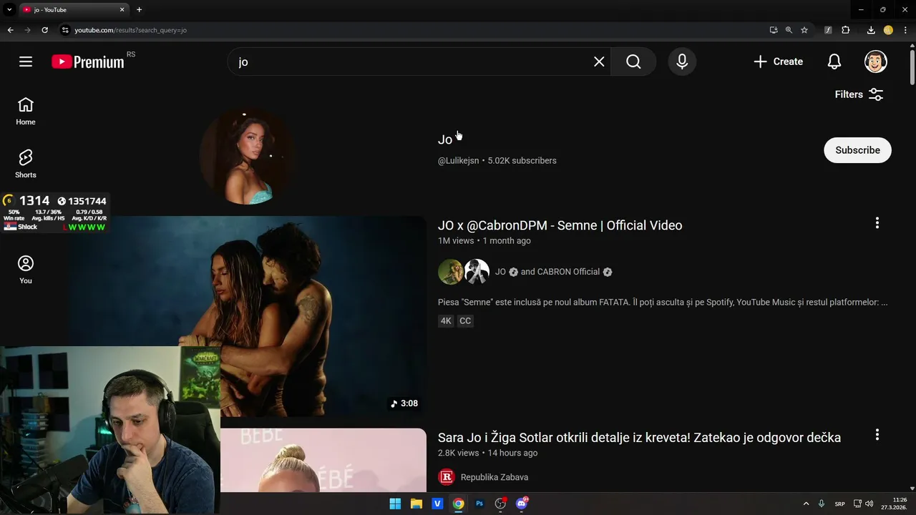Switch the SRP keyboard language indicator
Viewport: 916px width, 515px height.
(x=840, y=504)
